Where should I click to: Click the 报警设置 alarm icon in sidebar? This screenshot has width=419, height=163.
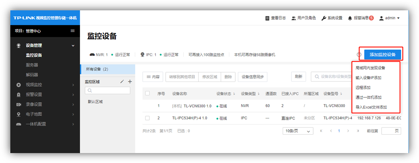18,95
